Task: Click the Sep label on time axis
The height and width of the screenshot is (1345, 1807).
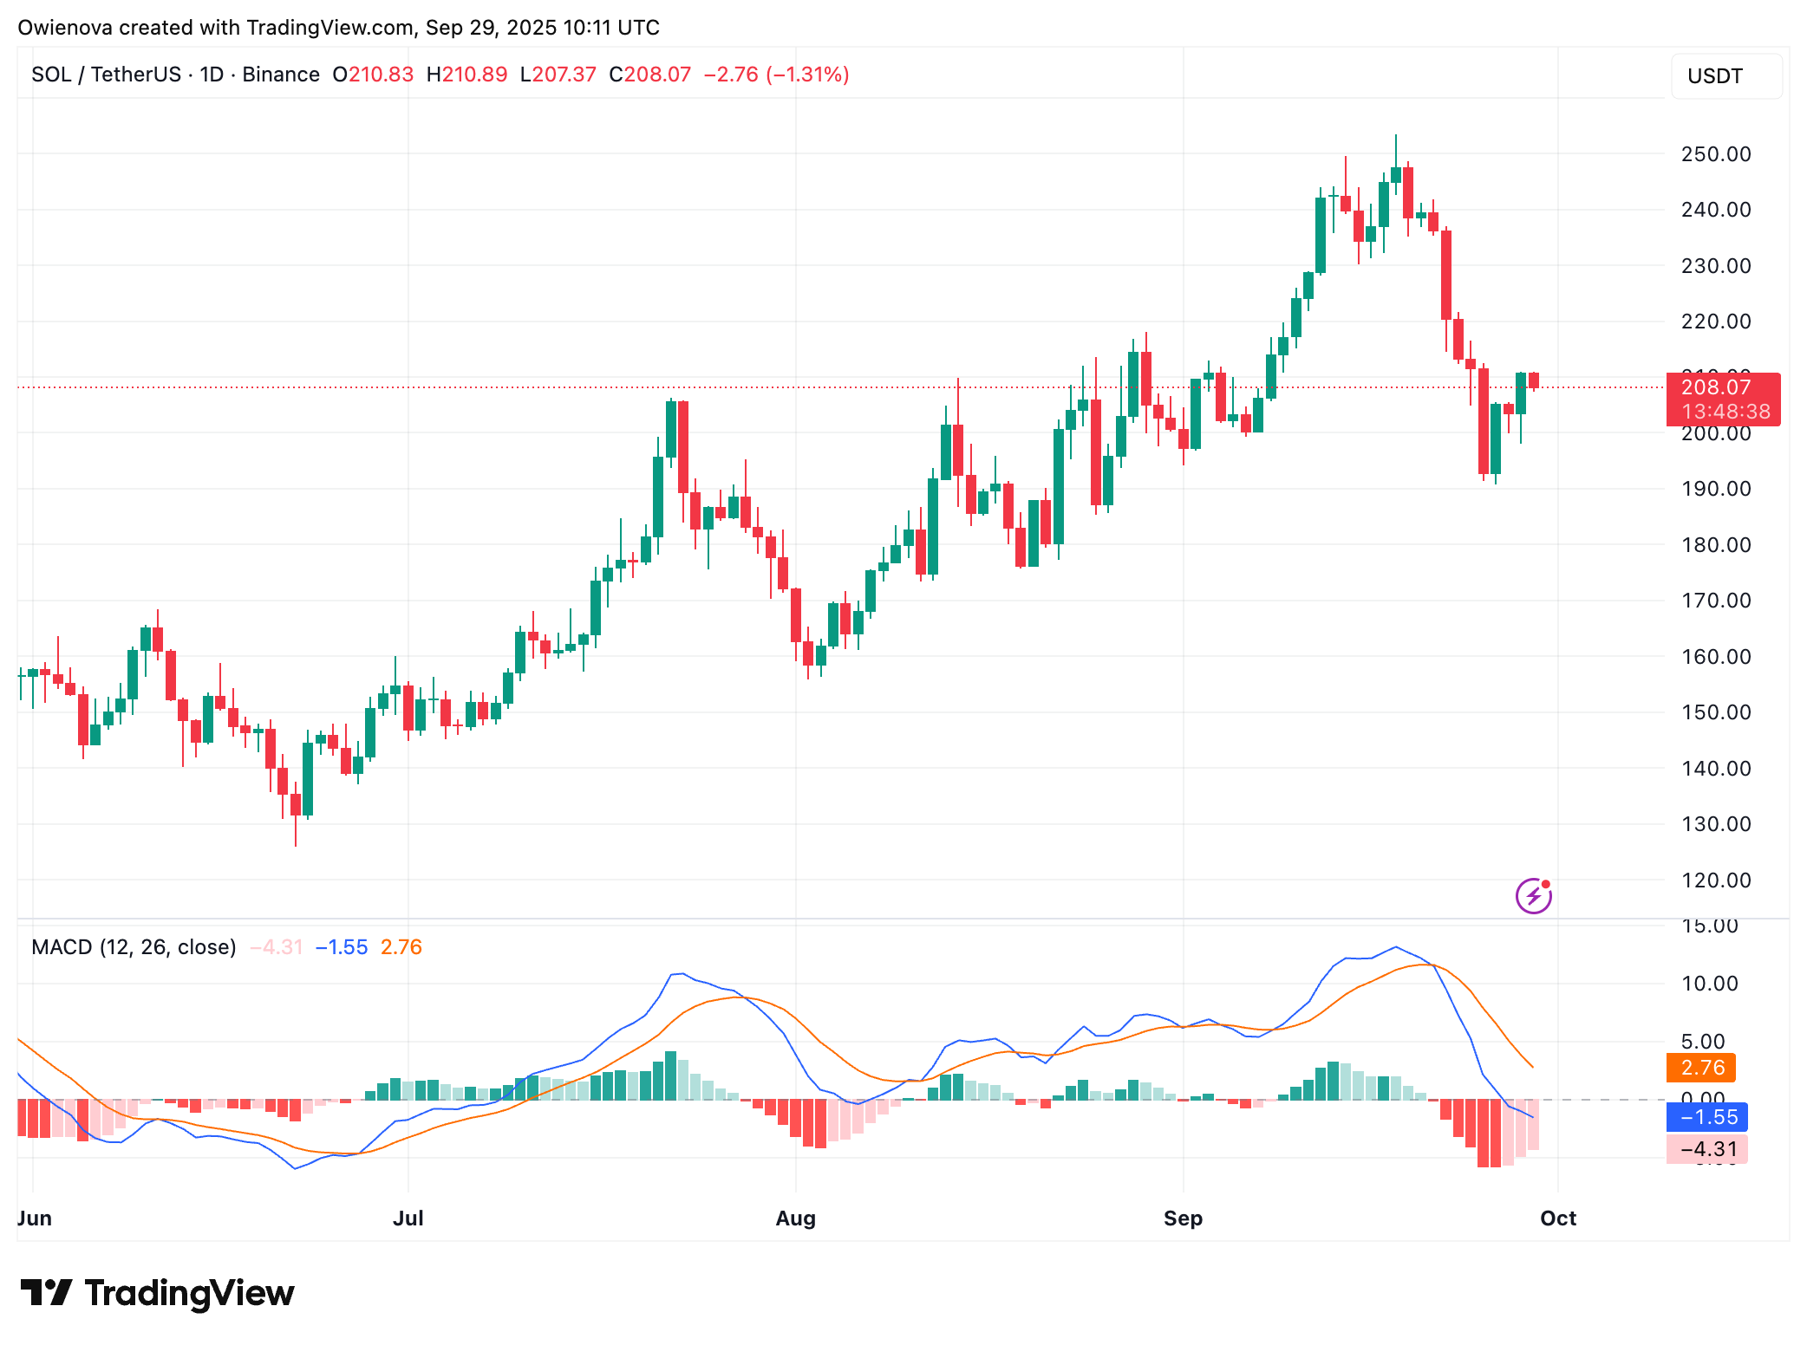Action: point(1183,1218)
